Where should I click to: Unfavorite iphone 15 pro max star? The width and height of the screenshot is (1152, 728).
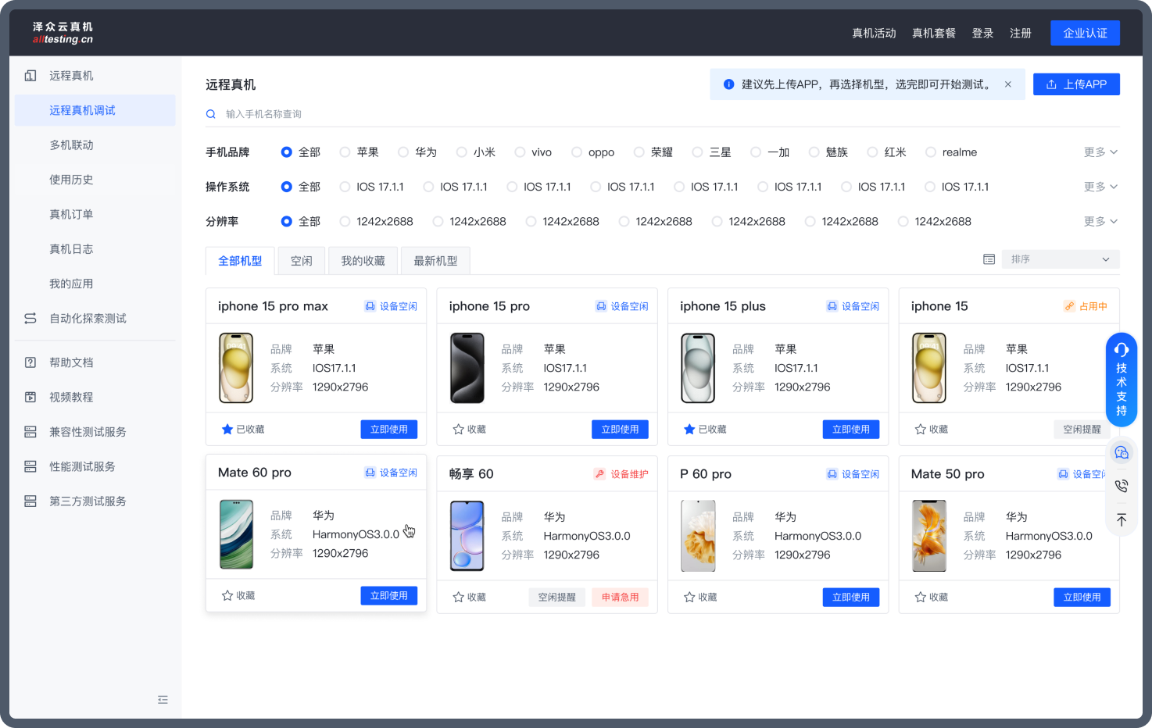click(x=227, y=429)
